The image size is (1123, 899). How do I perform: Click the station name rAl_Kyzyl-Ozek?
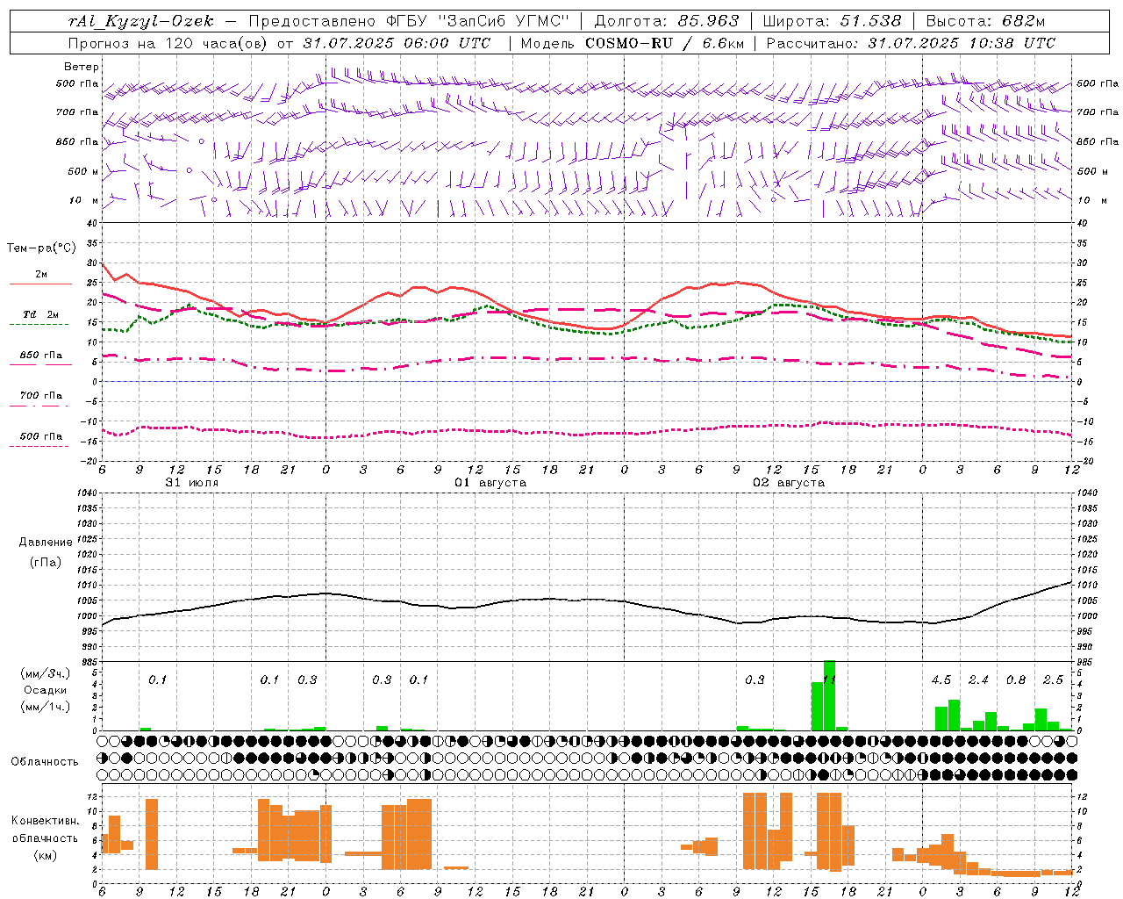[140, 21]
